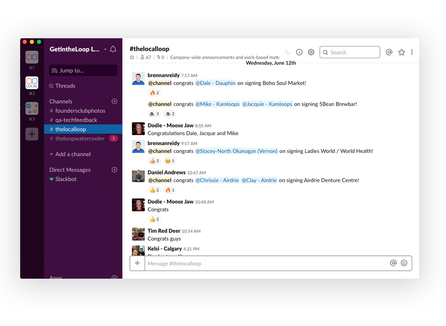Viewport: 446px width, 326px height.
Task: Show pinned items count
Action: (161, 58)
